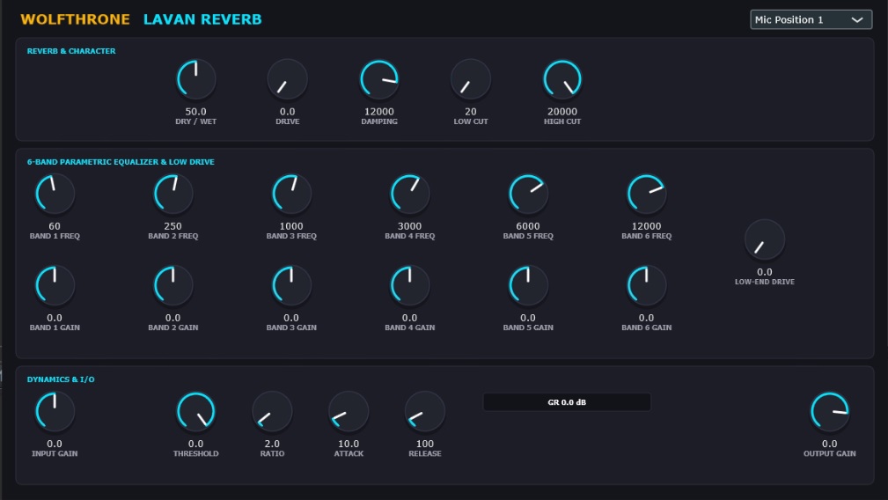Click the Release value 100
This screenshot has height=500, width=888.
tap(425, 444)
